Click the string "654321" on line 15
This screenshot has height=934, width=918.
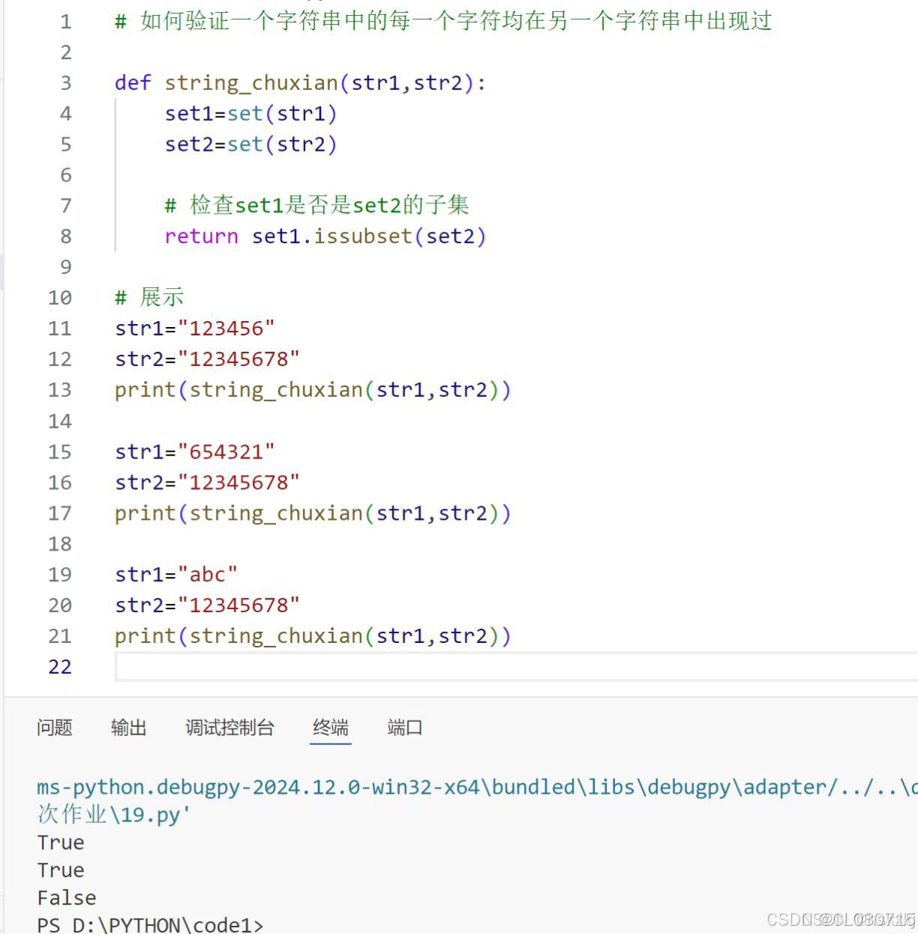(x=226, y=452)
